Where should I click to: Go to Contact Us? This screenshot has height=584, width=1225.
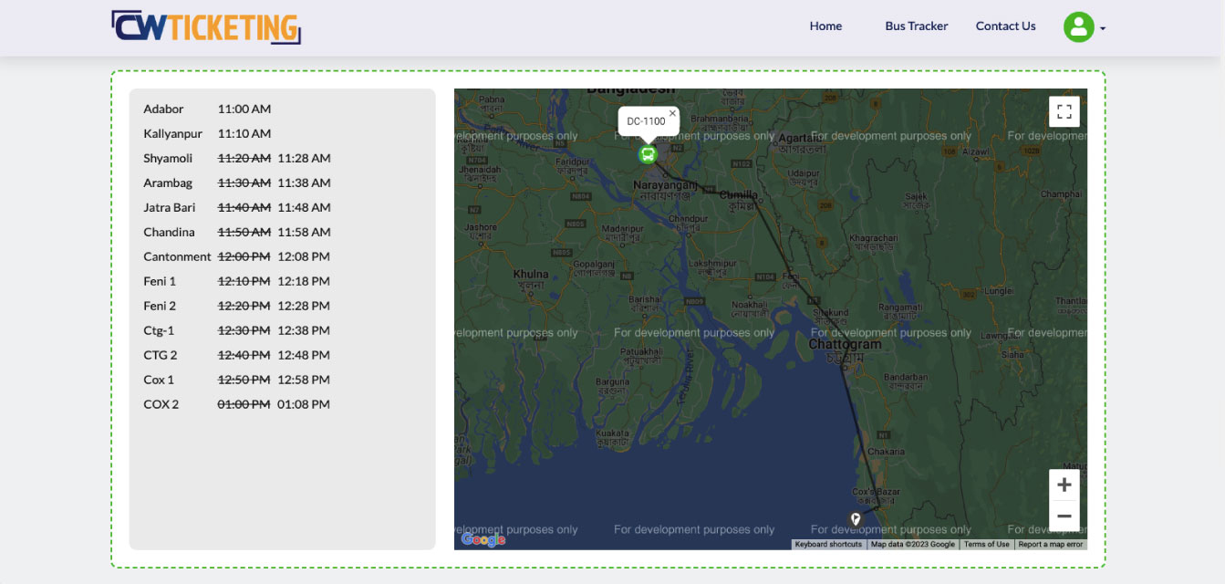click(x=1005, y=26)
